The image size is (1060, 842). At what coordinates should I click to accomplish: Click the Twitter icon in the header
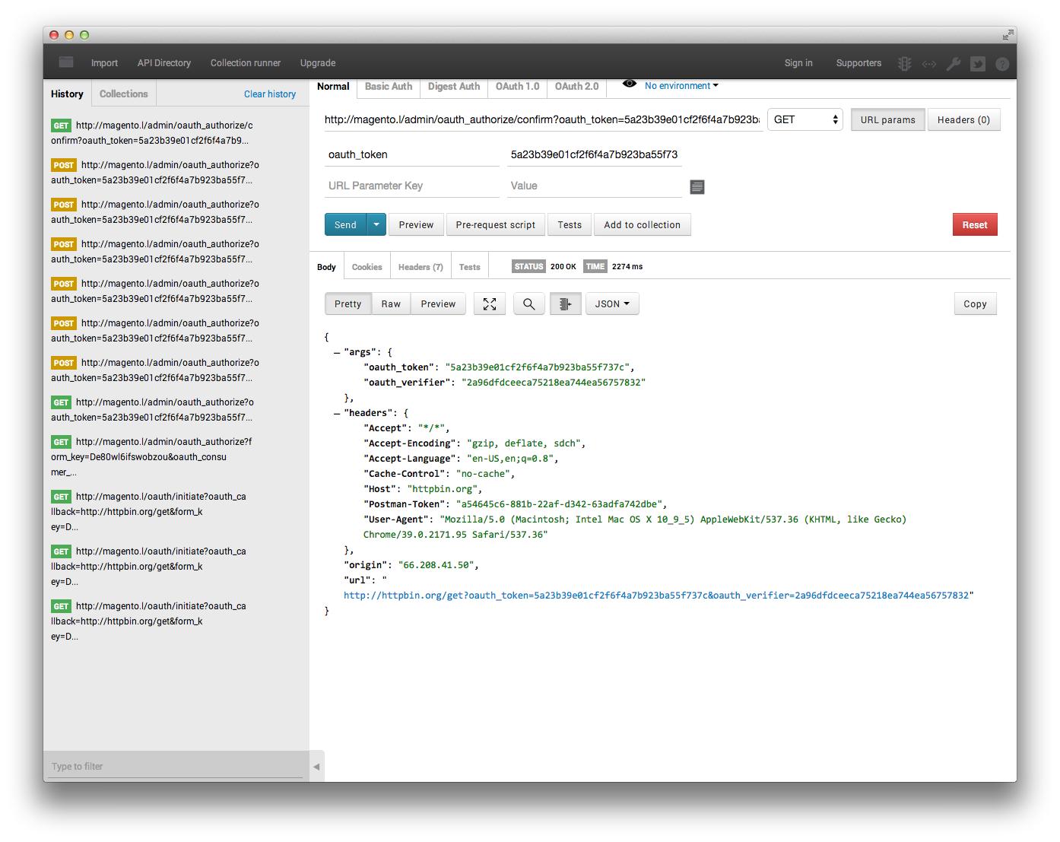coord(978,64)
